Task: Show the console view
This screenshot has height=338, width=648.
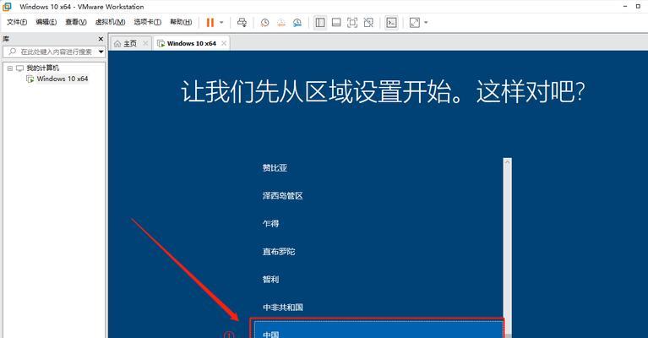Action: click(391, 22)
